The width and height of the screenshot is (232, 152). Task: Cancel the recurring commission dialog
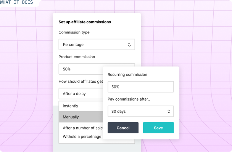[x=123, y=128]
